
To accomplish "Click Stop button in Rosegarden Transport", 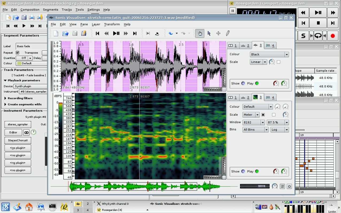I will [x=318, y=23].
